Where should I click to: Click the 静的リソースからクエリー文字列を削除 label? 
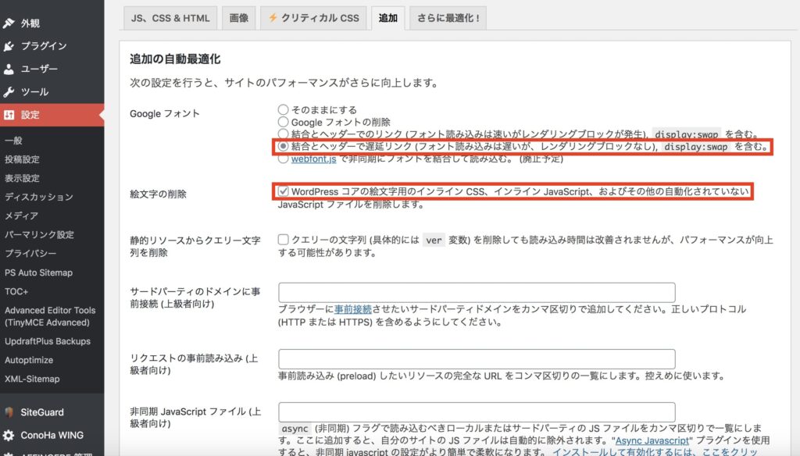195,247
